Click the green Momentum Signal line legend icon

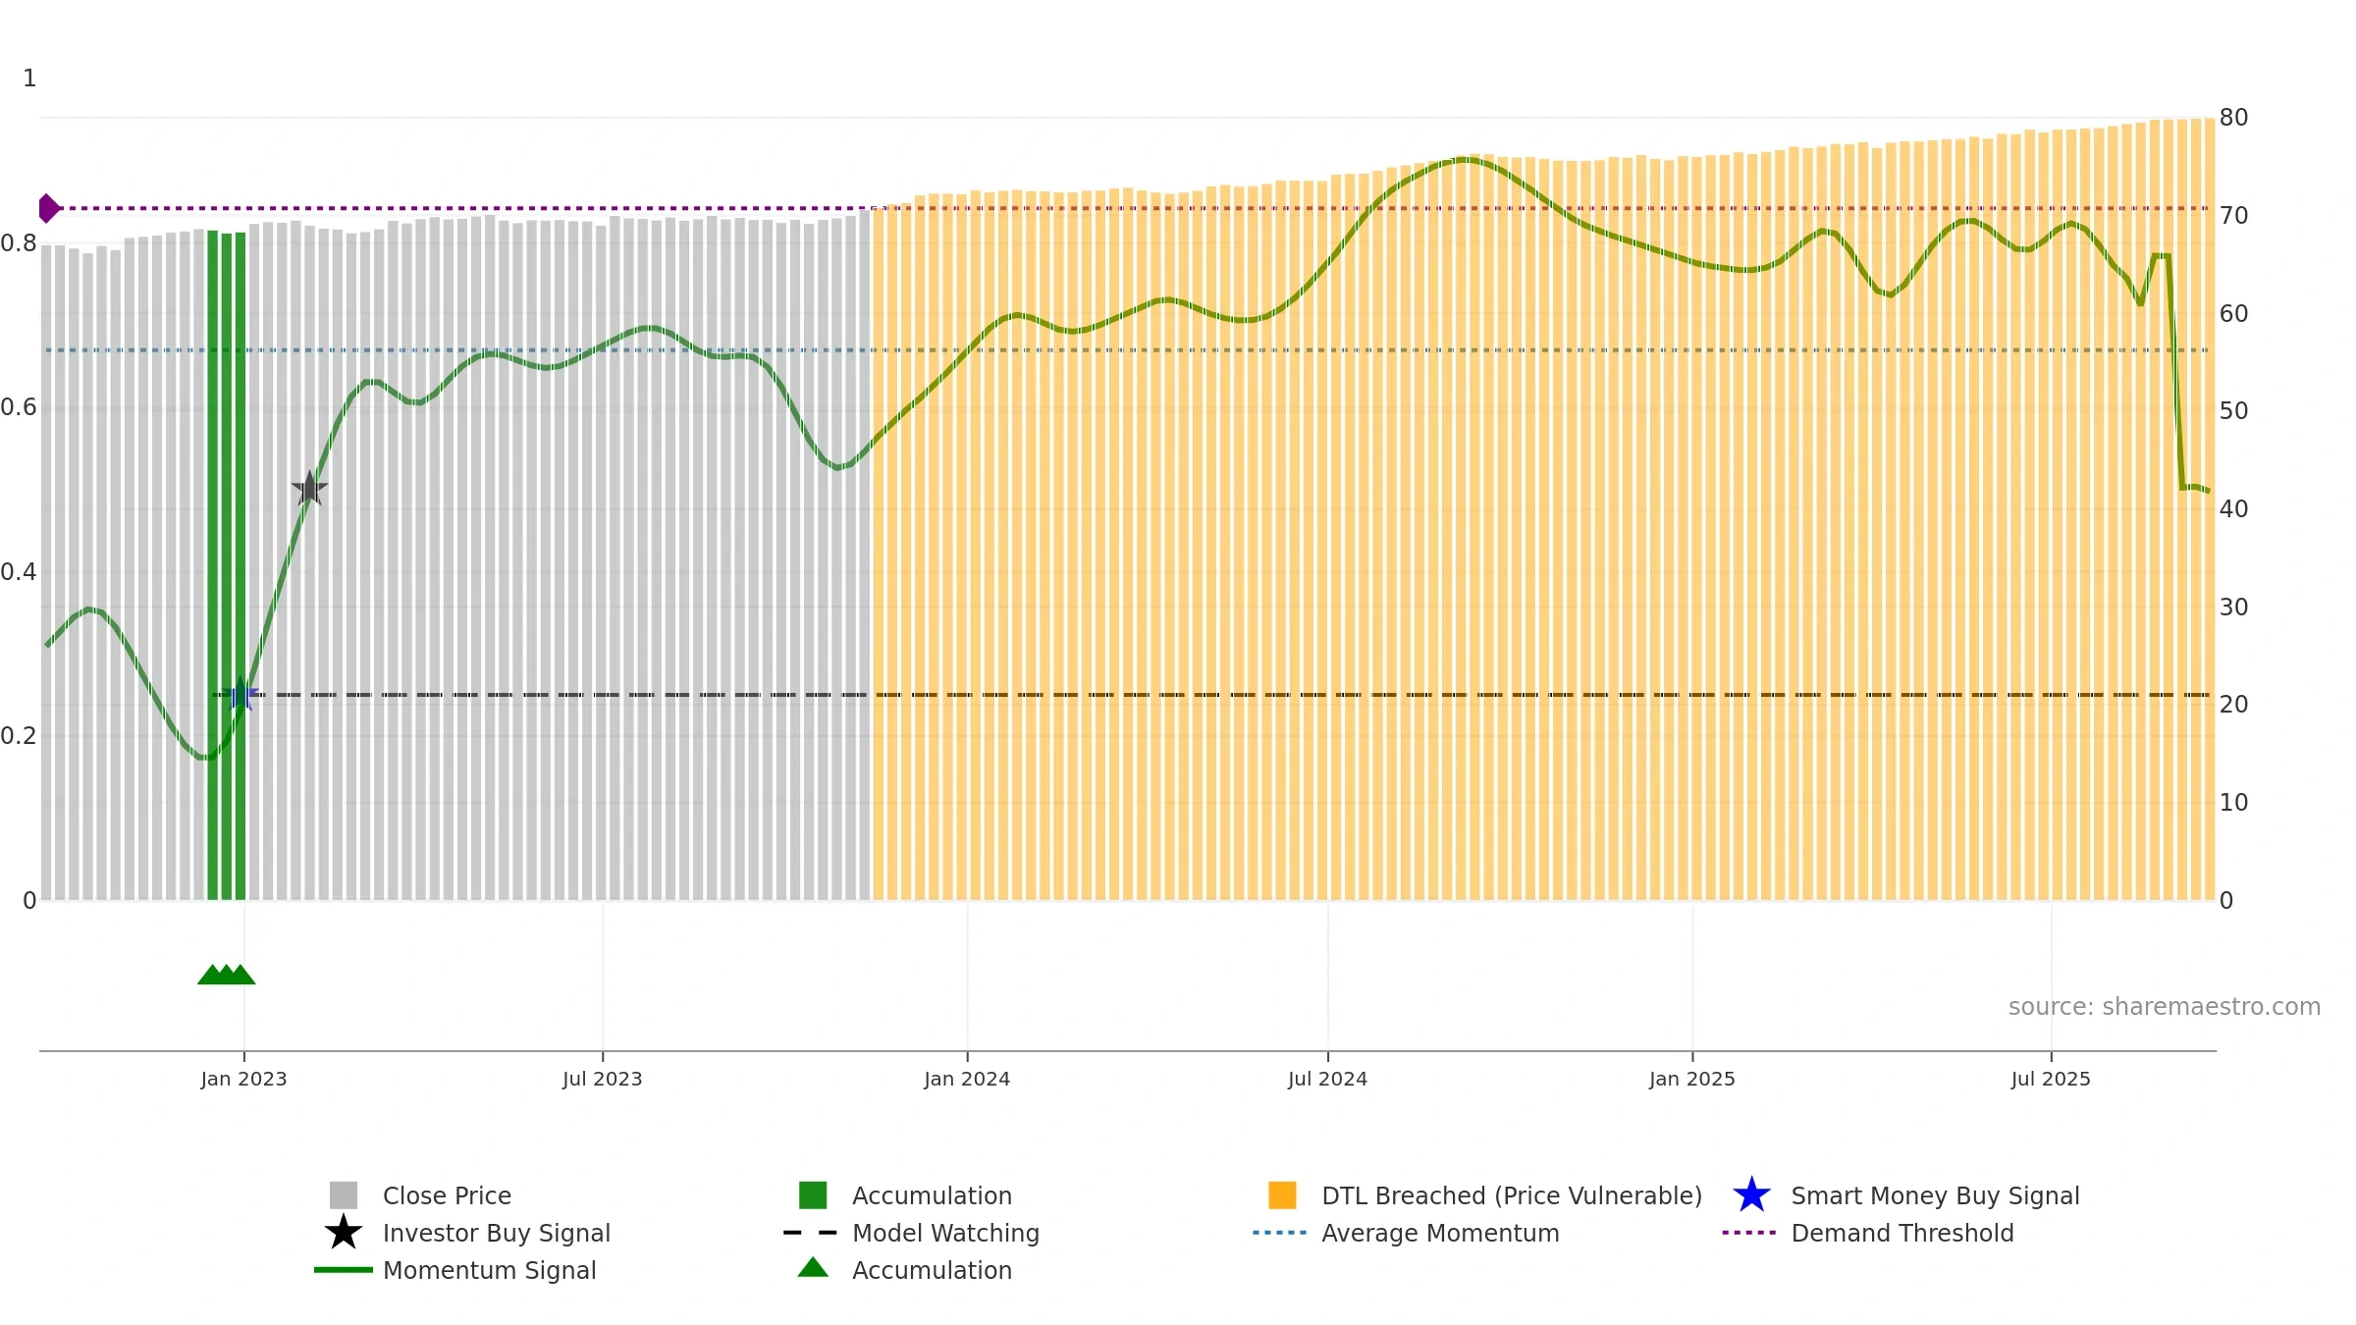[344, 1270]
